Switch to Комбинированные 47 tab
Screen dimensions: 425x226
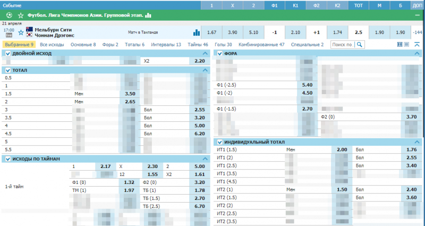coord(261,45)
